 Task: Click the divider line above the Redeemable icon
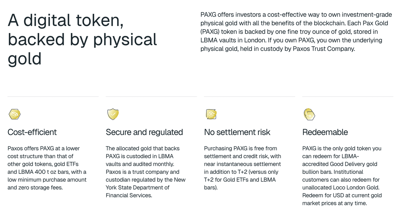pyautogui.click(x=347, y=96)
